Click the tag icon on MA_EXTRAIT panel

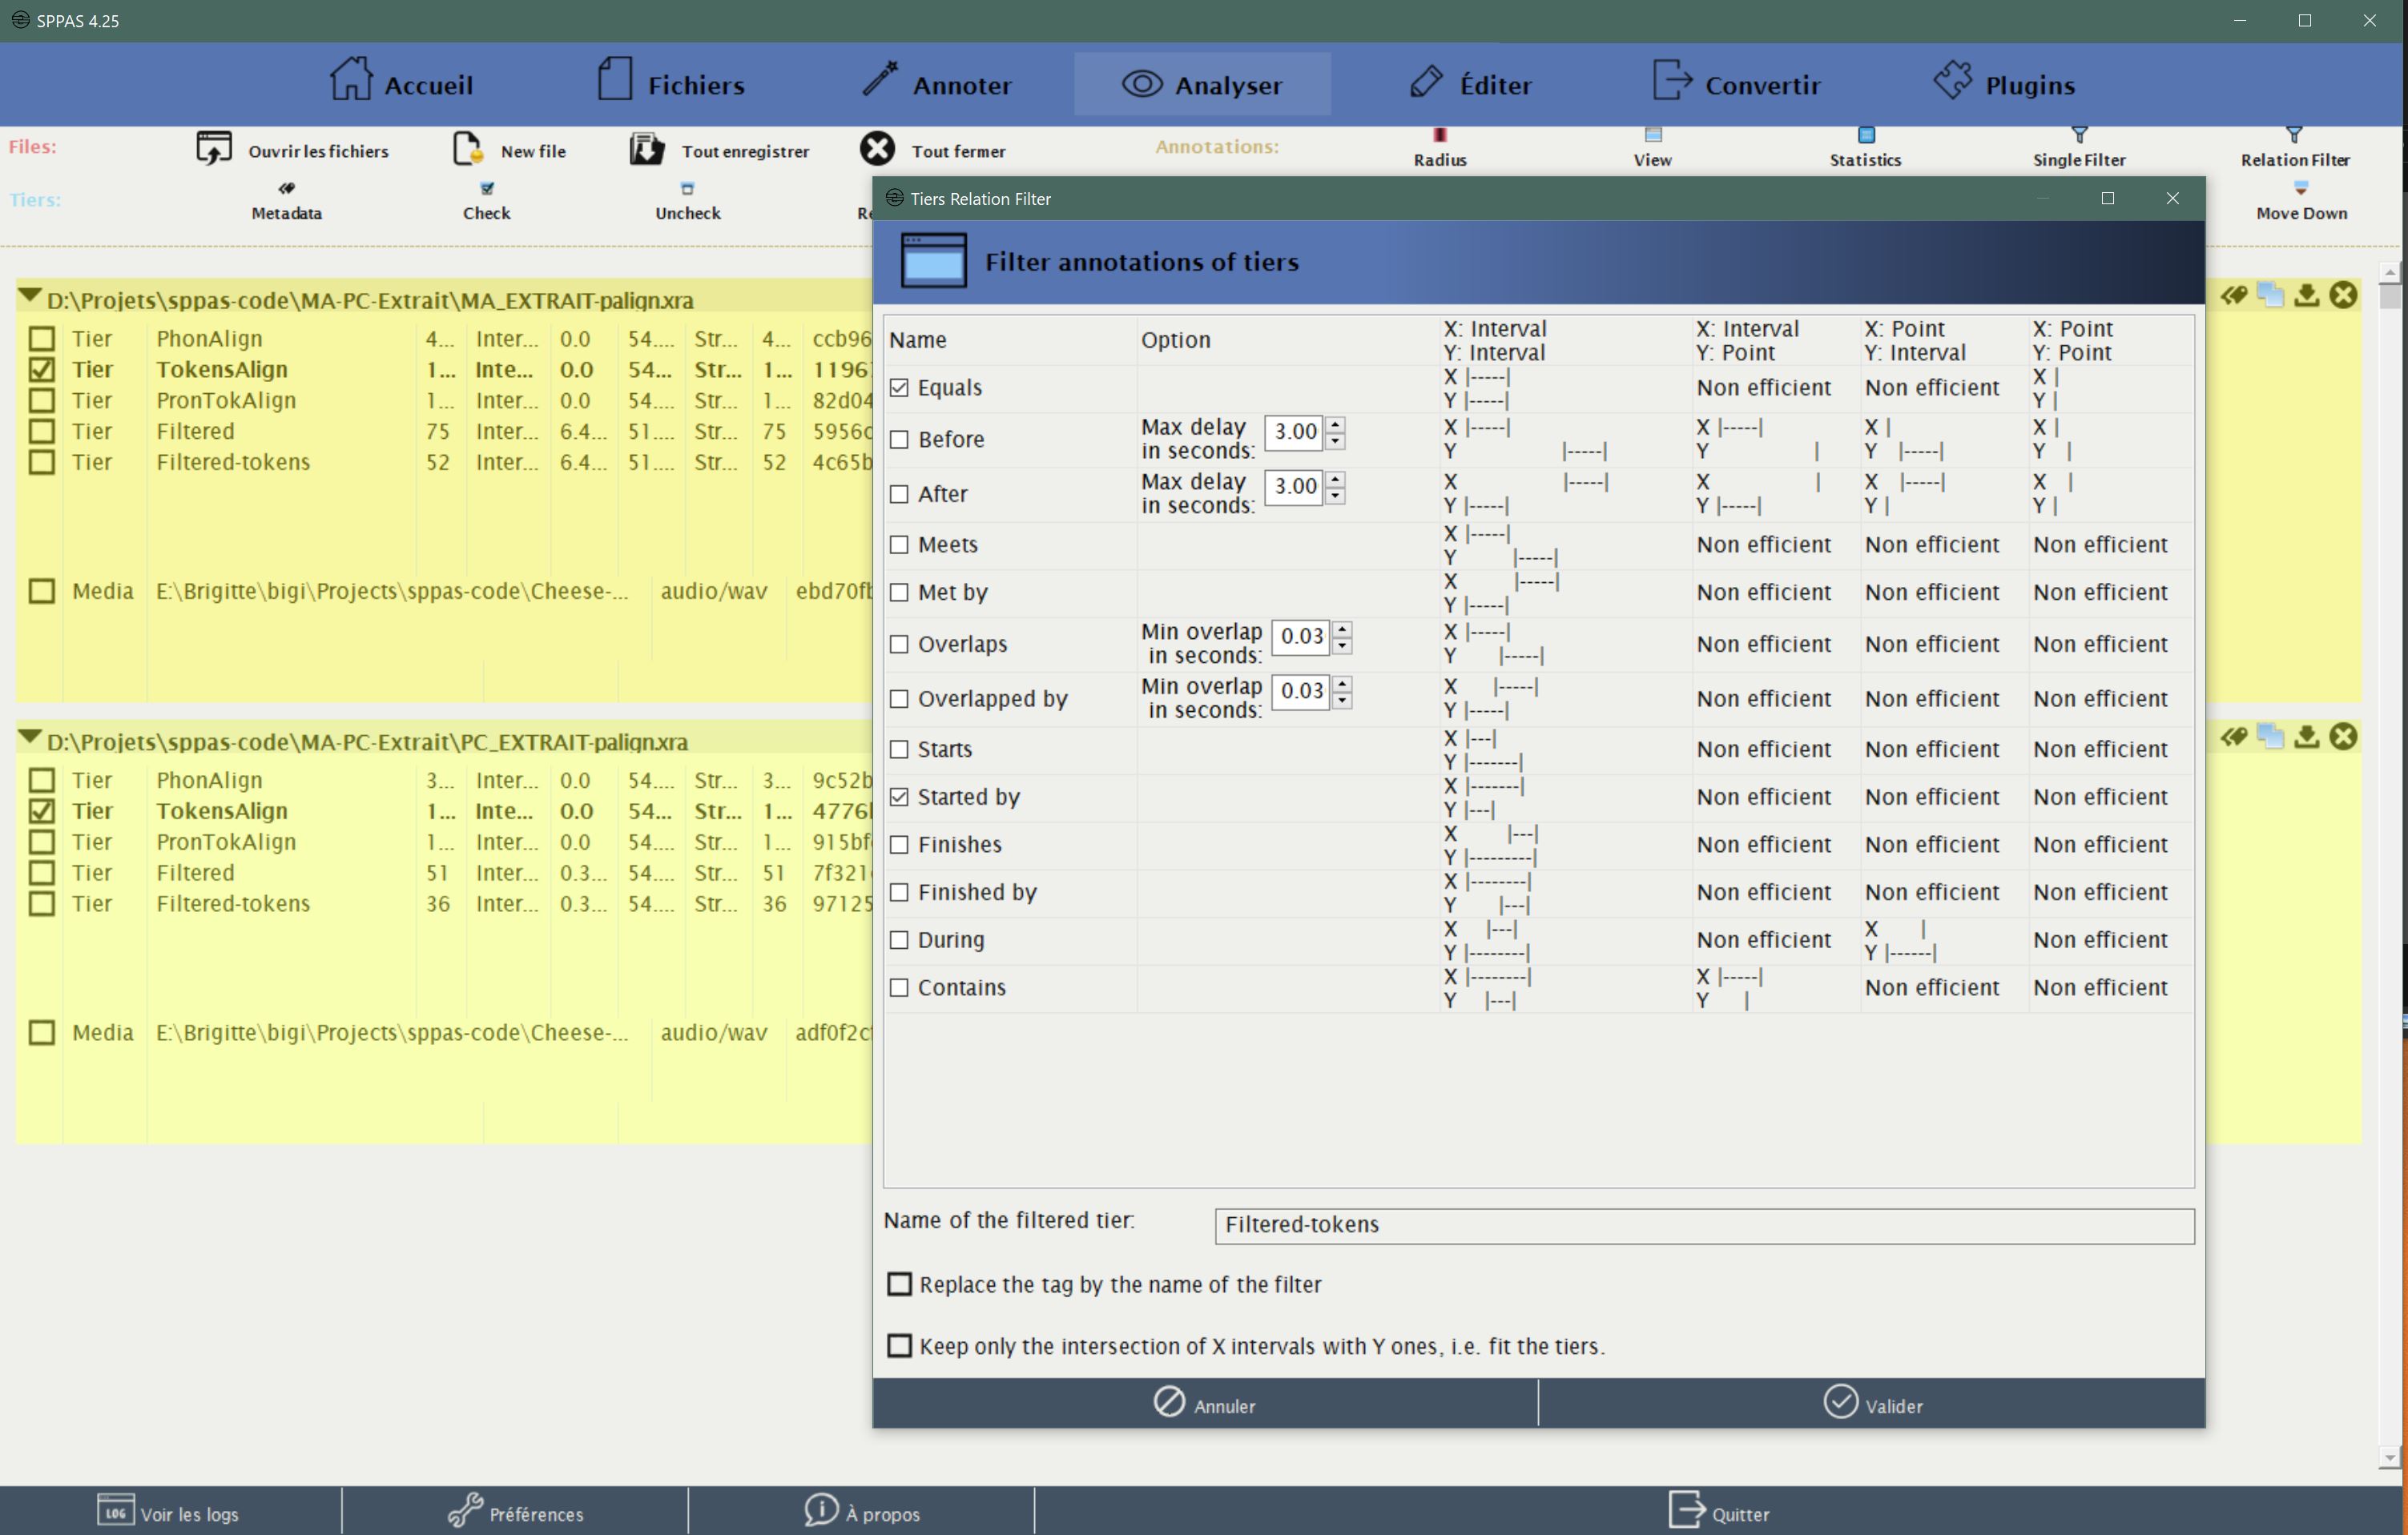tap(2234, 295)
